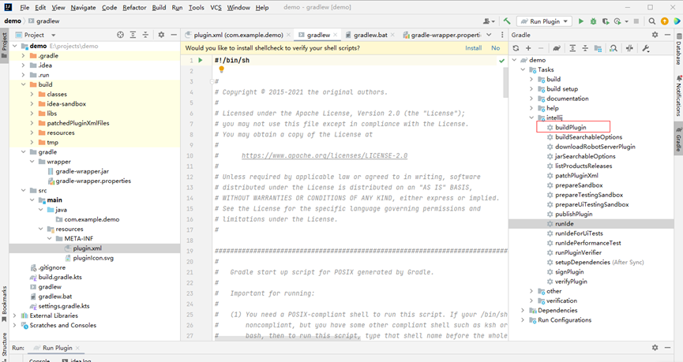Select the buildPlugin Gradle task

(x=571, y=127)
